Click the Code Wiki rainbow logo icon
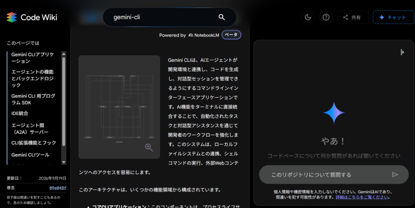The height and width of the screenshot is (208, 415). (x=12, y=17)
